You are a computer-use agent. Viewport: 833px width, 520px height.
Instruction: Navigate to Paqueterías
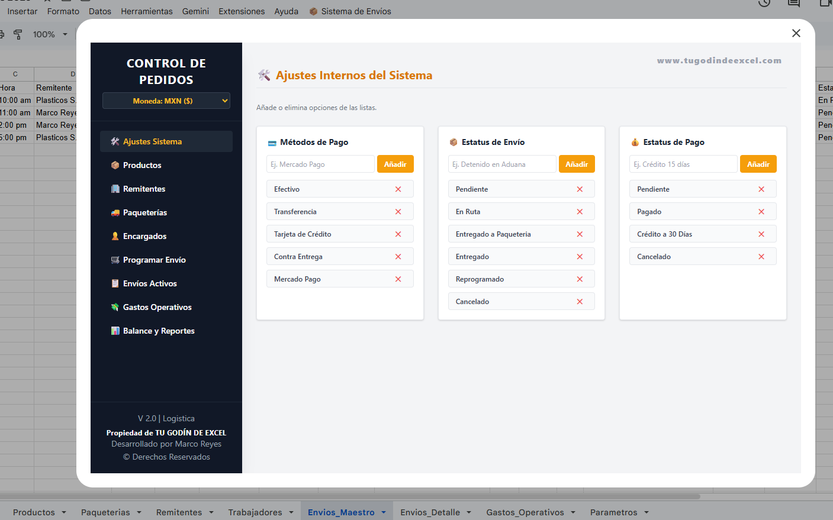(x=166, y=212)
